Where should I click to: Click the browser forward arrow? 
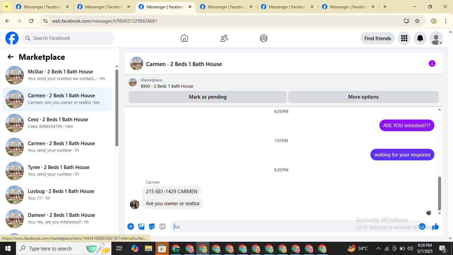[x=19, y=21]
